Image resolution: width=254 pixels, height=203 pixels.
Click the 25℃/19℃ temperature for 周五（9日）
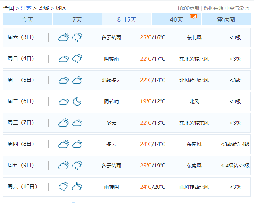152,166
